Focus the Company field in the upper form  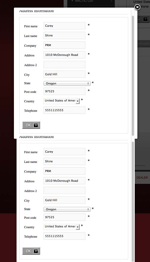(64, 45)
